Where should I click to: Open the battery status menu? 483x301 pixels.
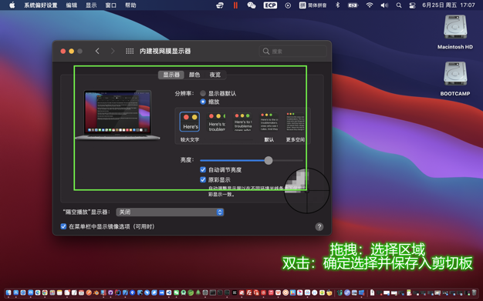click(353, 5)
